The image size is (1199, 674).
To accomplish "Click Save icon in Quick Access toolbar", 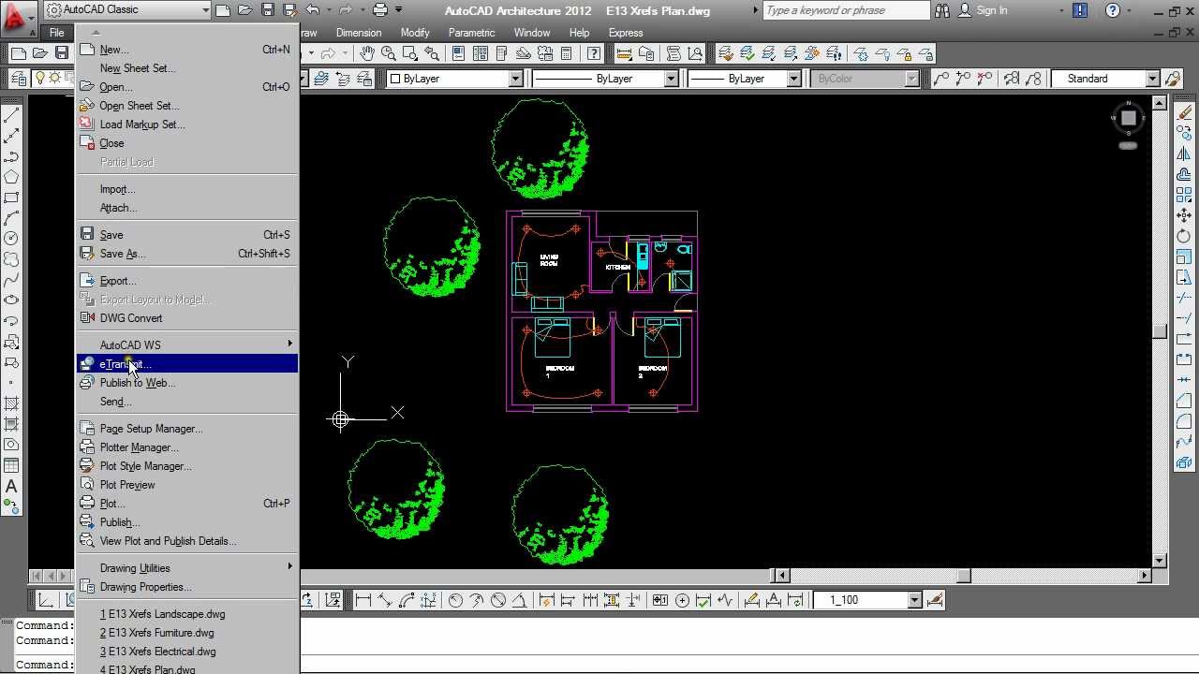I will coord(267,9).
